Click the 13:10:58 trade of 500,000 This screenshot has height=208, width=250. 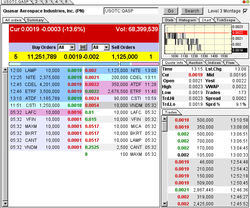pos(208,120)
